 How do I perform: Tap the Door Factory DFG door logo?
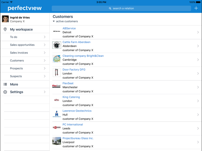click(x=57, y=73)
